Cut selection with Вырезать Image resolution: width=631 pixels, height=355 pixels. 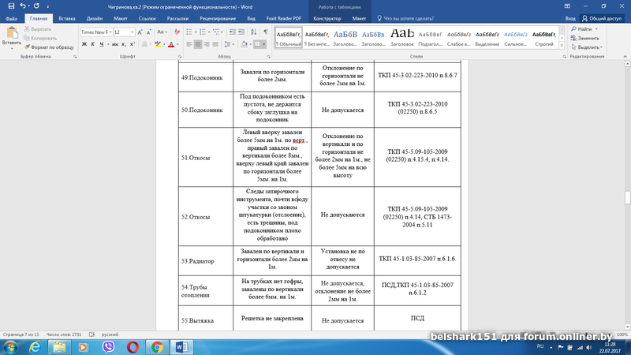click(37, 29)
